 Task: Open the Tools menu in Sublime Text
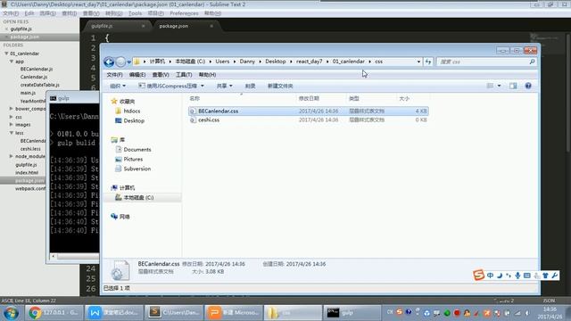[135, 13]
